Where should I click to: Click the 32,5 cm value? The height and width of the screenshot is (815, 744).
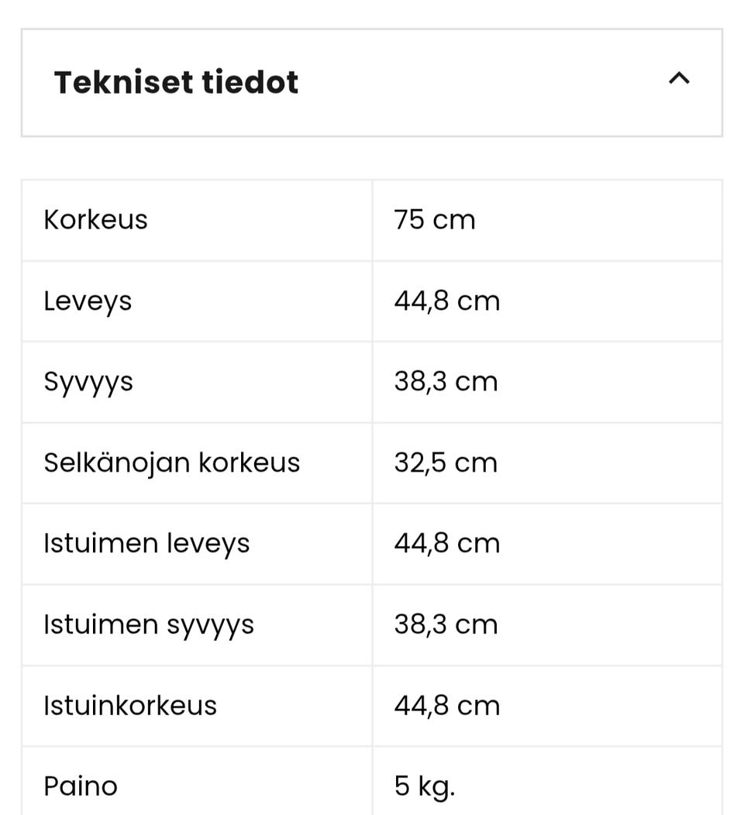[x=446, y=463]
